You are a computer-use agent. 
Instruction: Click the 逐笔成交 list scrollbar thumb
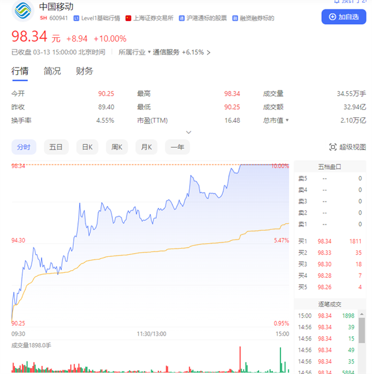[361, 331]
